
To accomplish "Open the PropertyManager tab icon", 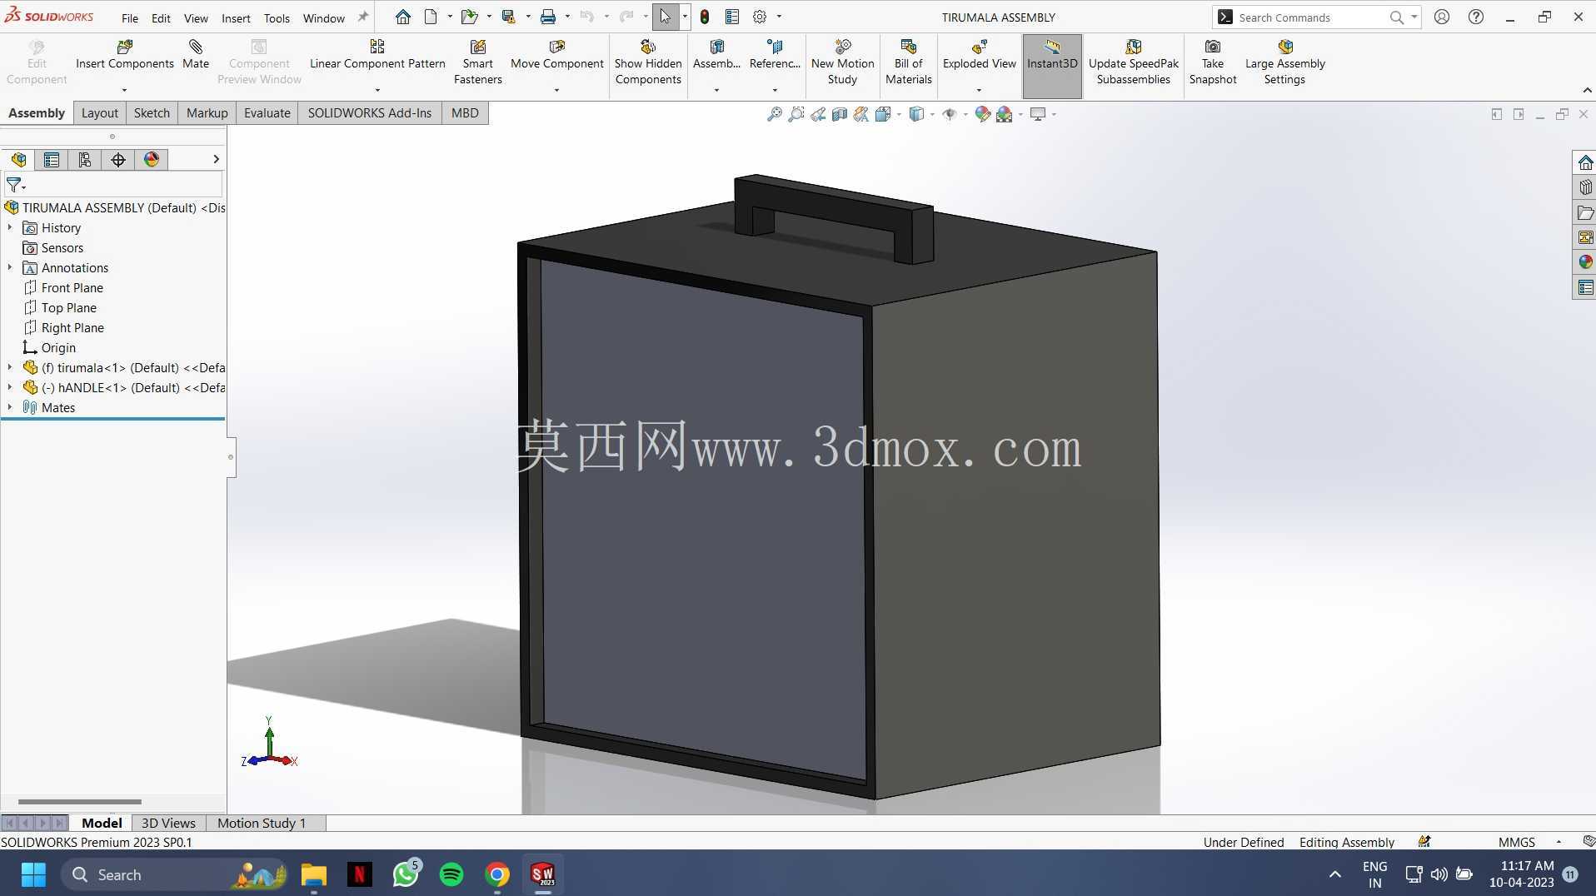I will 52,160.
